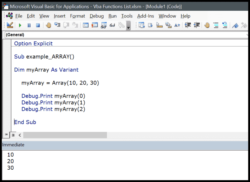Click the code pane horizontal scrollbar thumb
The width and height of the screenshot is (250, 182).
tap(65, 135)
